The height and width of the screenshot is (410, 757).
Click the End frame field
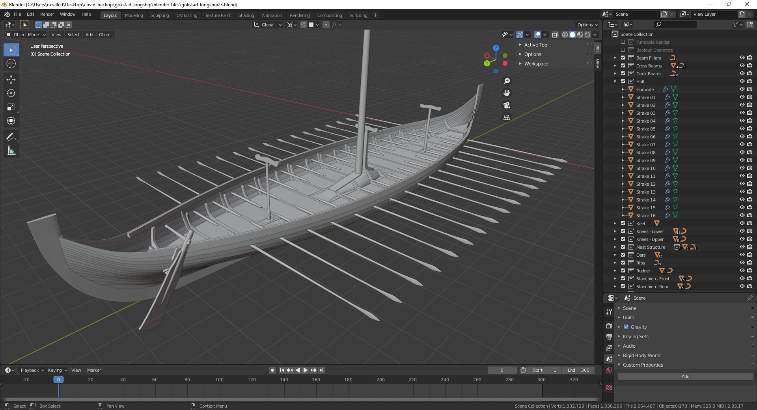point(578,370)
